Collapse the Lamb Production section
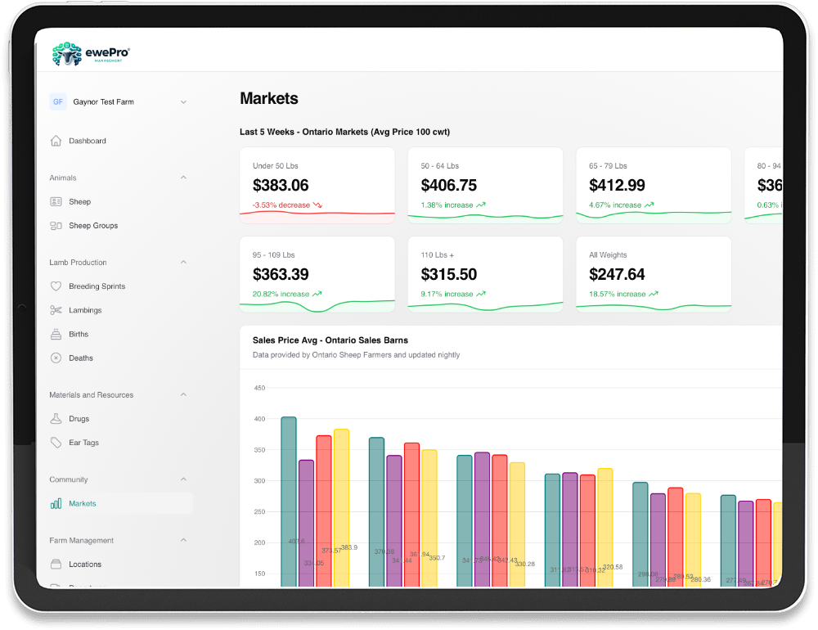Image resolution: width=818 pixels, height=630 pixels. (183, 263)
